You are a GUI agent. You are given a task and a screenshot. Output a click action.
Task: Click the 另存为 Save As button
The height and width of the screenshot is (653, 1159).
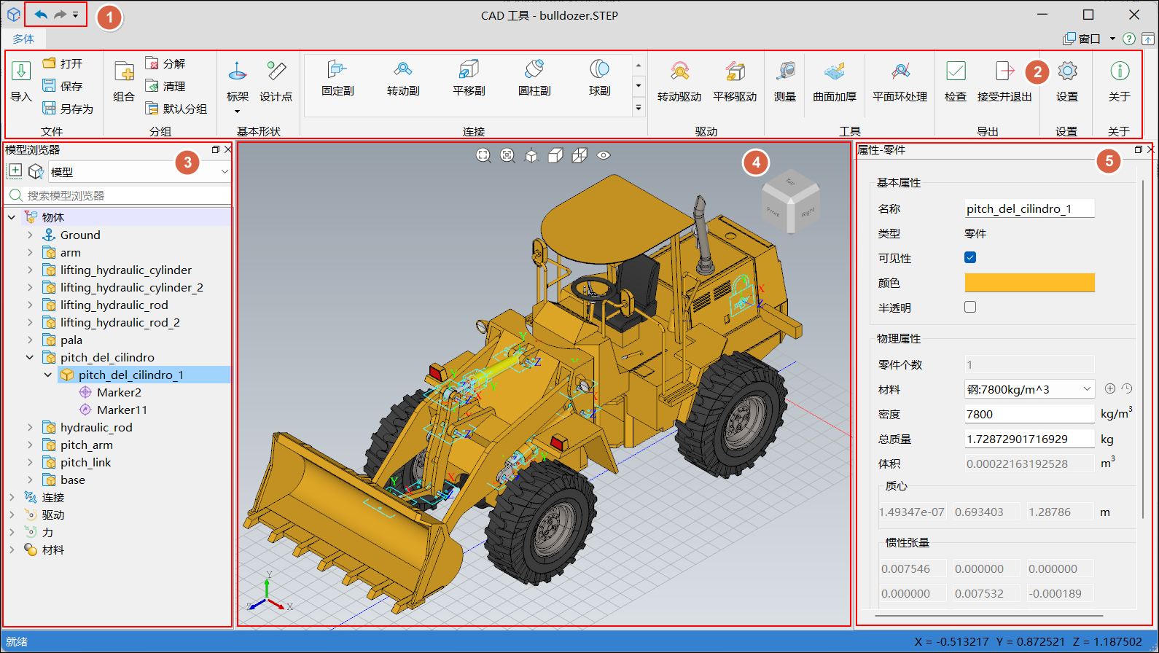pos(69,109)
